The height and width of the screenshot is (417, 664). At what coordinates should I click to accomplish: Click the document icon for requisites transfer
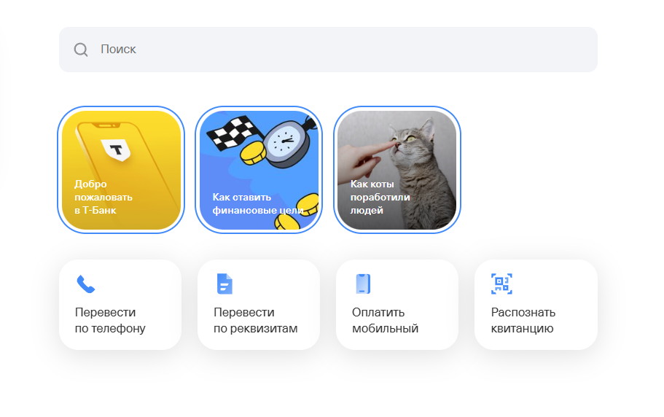tap(224, 284)
